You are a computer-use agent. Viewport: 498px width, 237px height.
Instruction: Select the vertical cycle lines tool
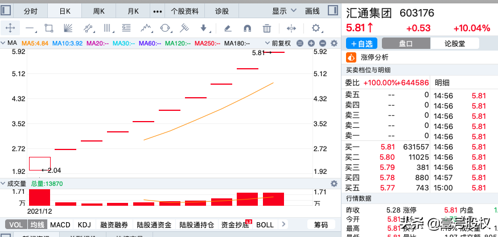point(109,28)
